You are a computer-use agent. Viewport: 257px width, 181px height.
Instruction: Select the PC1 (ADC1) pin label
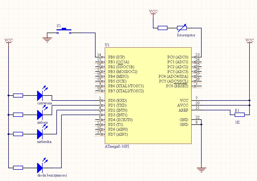pos(178,62)
